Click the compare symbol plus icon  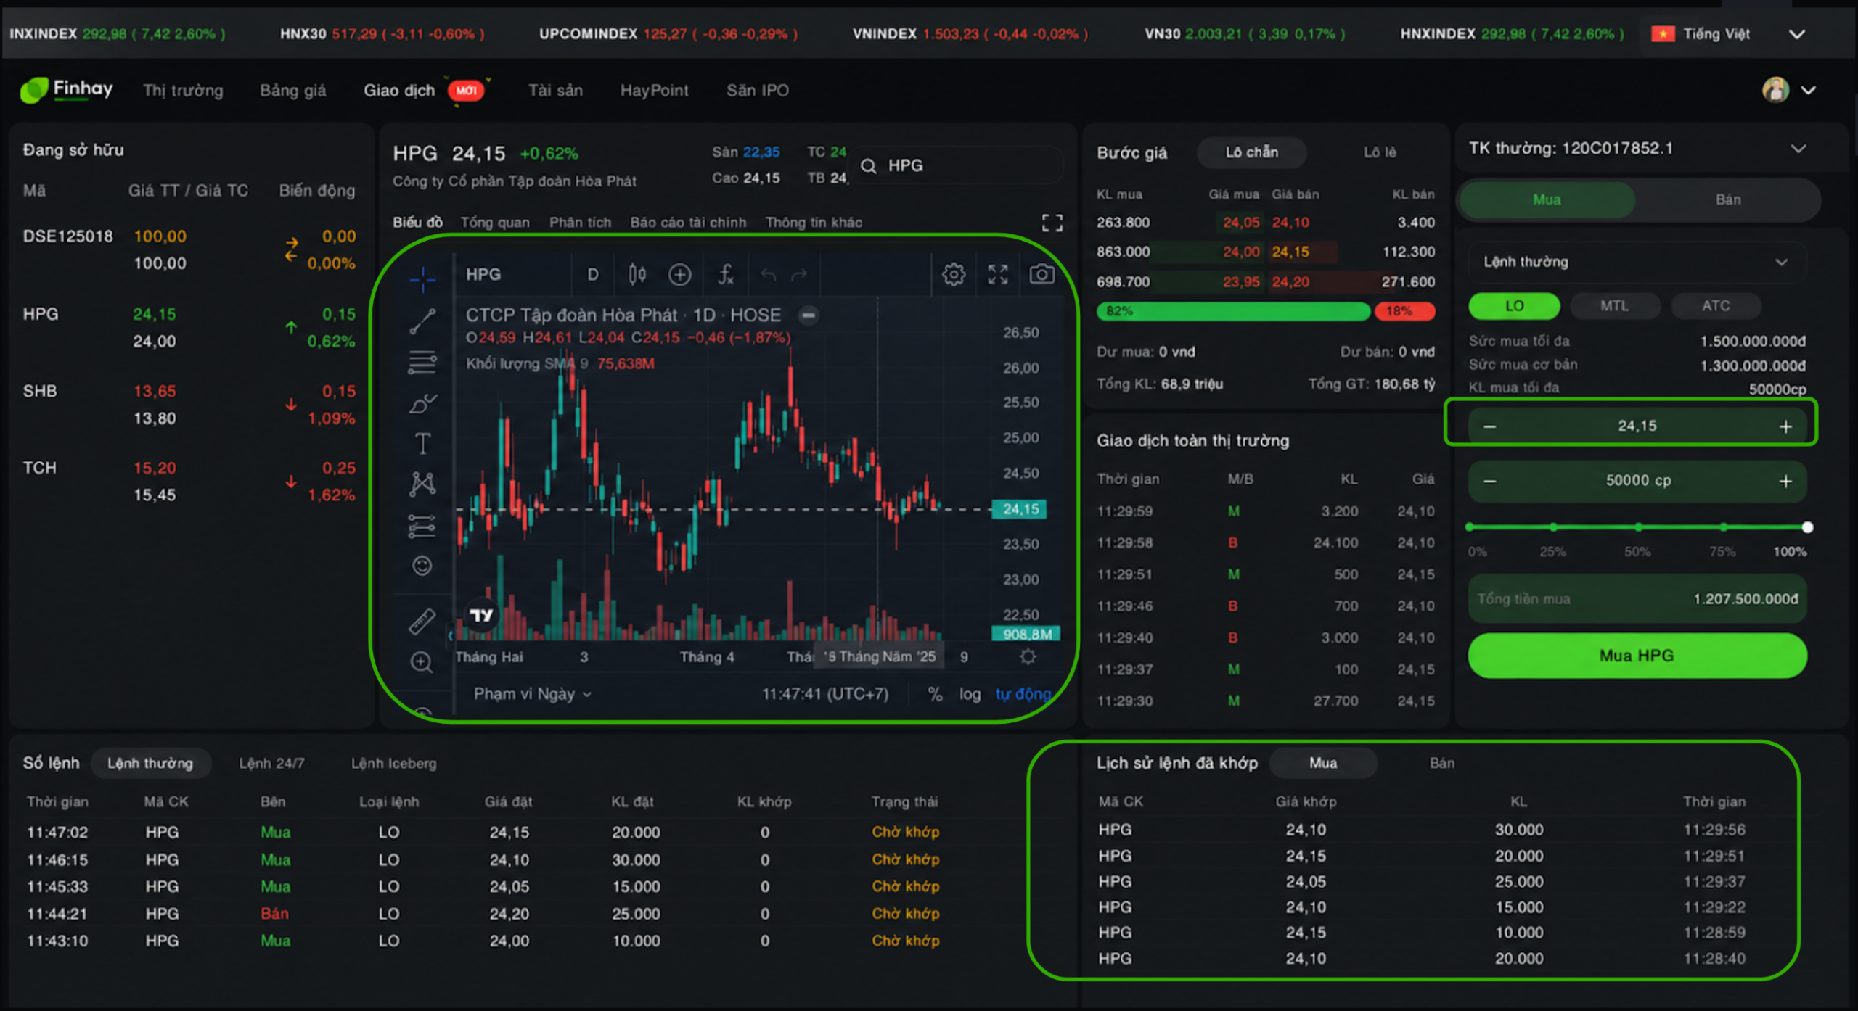679,274
